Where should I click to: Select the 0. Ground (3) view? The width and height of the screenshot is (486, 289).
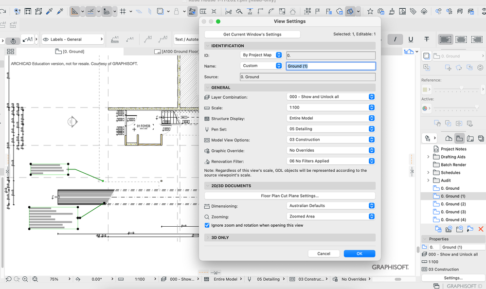pyautogui.click(x=452, y=212)
